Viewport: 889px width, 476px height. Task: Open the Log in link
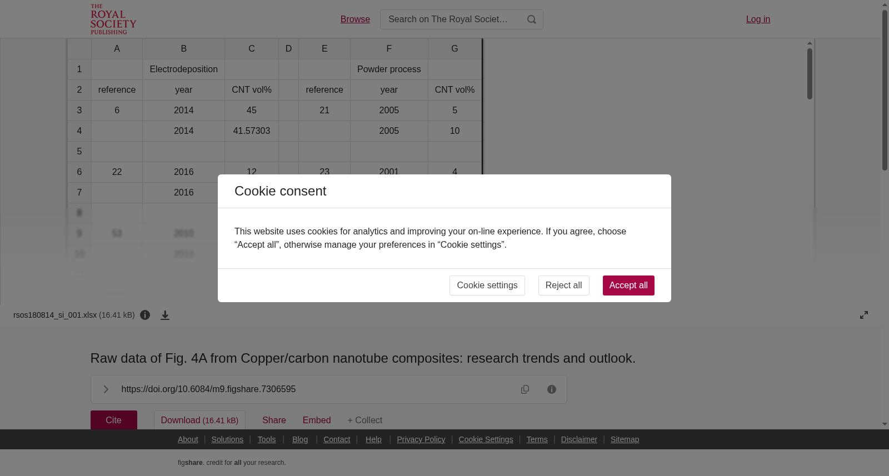coord(758,19)
